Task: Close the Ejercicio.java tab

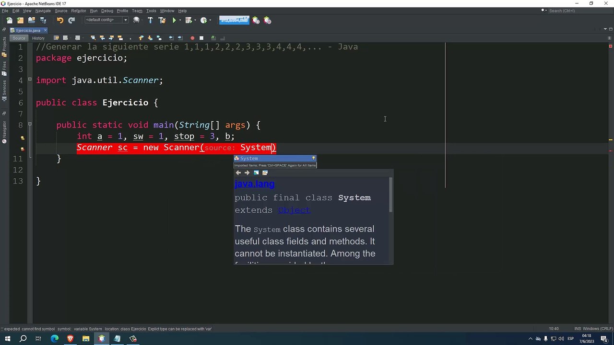Action: coord(45,30)
